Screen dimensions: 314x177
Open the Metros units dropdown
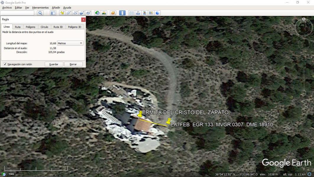70,43
